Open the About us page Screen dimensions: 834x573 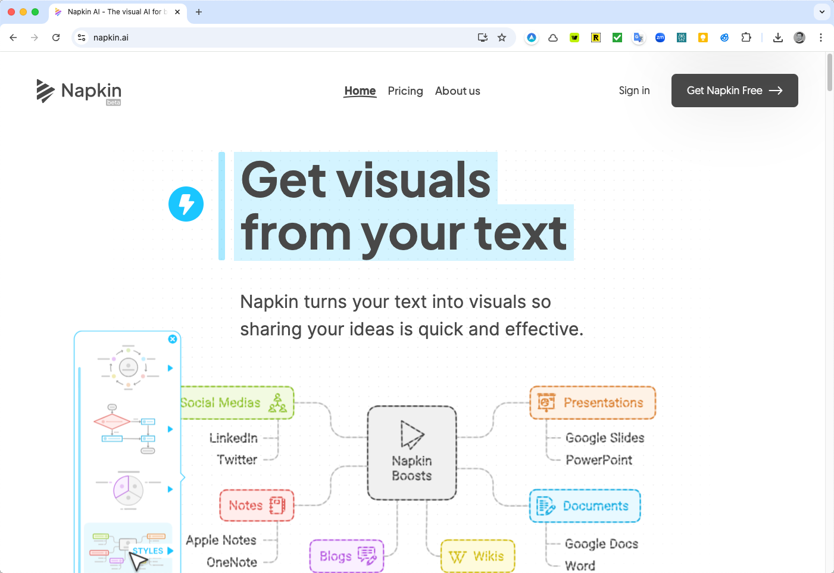pos(457,91)
